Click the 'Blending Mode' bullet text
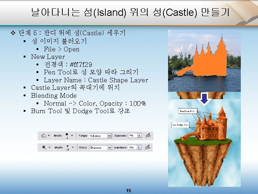Screen dimensions: 258x194 [54, 96]
